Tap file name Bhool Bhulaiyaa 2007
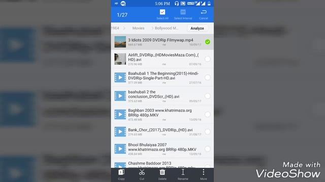The height and width of the screenshot is (182, 325). (162, 147)
